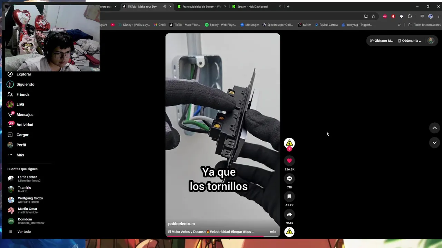This screenshot has height=248, width=442.
Task: Mute the TikTok tab's audio speaker icon
Action: click(x=165, y=7)
